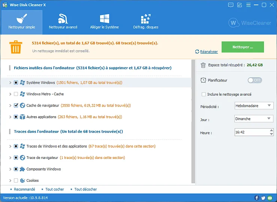The image size is (277, 202).
Task: Click the trash icon beside Espace total récupéré
Action: coord(203,65)
